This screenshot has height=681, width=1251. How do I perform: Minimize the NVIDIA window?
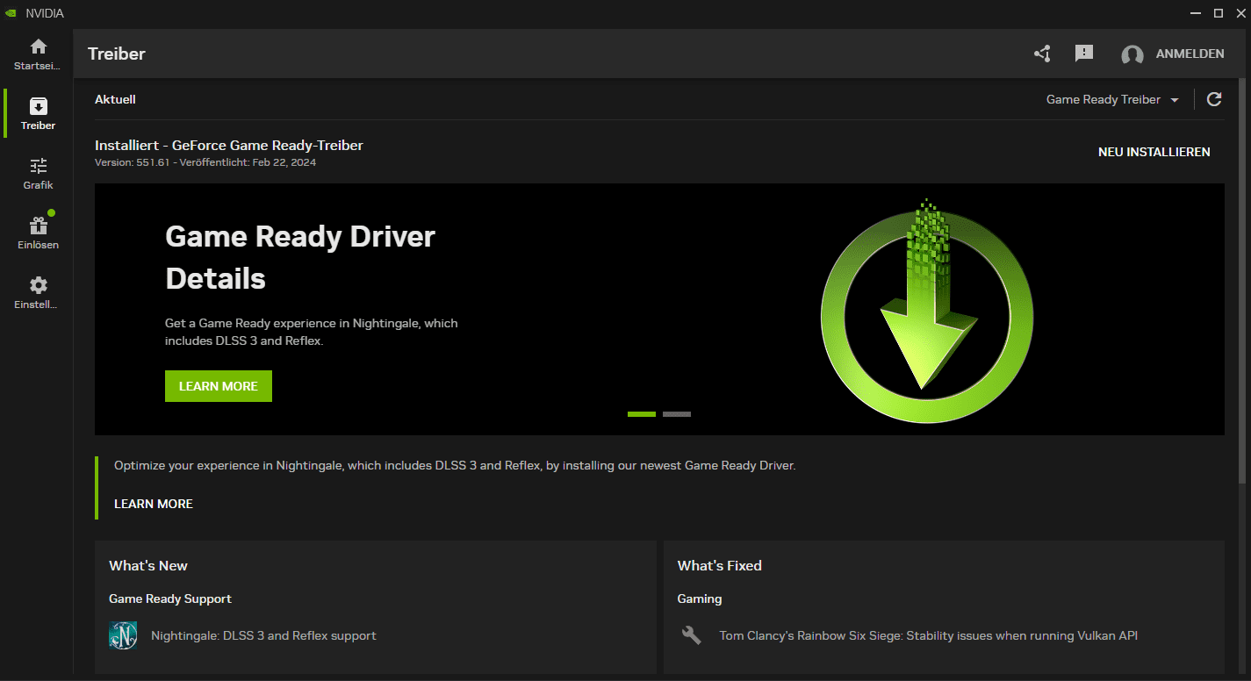(x=1195, y=13)
